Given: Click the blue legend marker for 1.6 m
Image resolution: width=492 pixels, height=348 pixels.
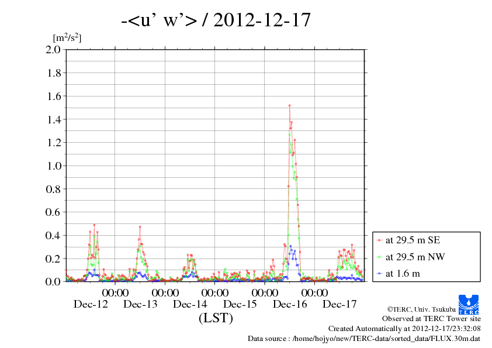Looking at the screenshot, I should (379, 274).
